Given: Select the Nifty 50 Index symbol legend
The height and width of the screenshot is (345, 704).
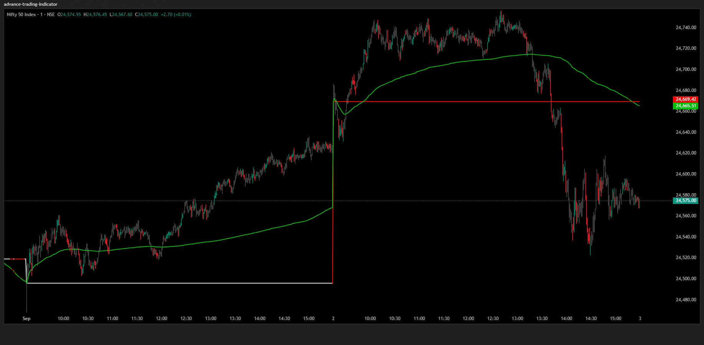Looking at the screenshot, I should pos(21,15).
